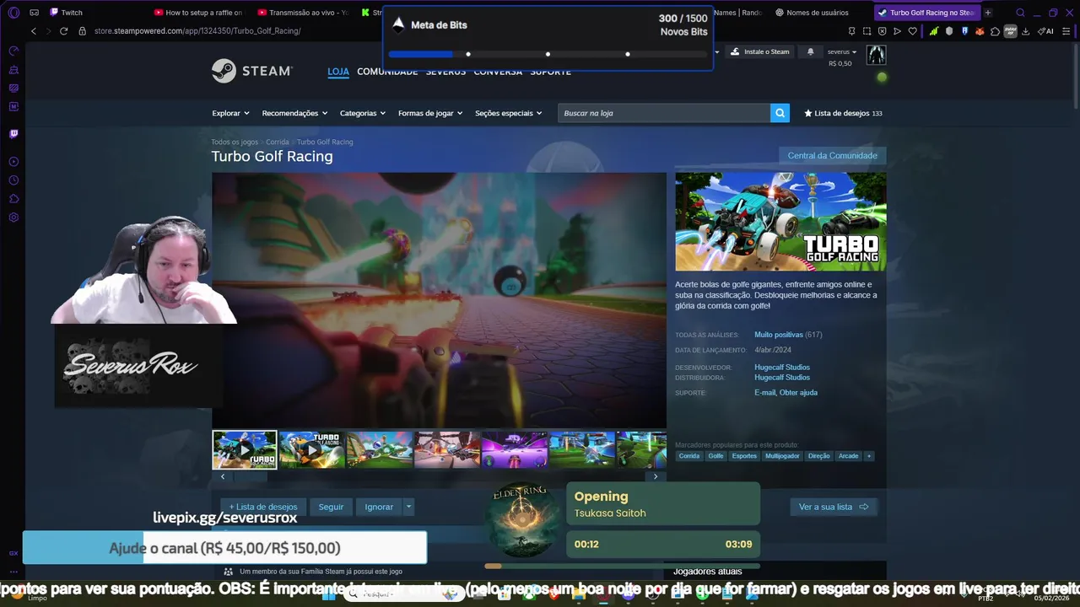Show more tags with plus button
Image resolution: width=1080 pixels, height=607 pixels.
click(869, 456)
